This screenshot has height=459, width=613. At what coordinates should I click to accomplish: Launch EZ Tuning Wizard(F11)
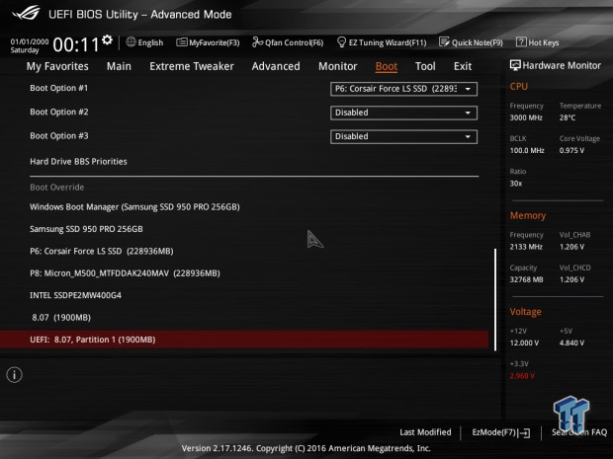coord(388,42)
